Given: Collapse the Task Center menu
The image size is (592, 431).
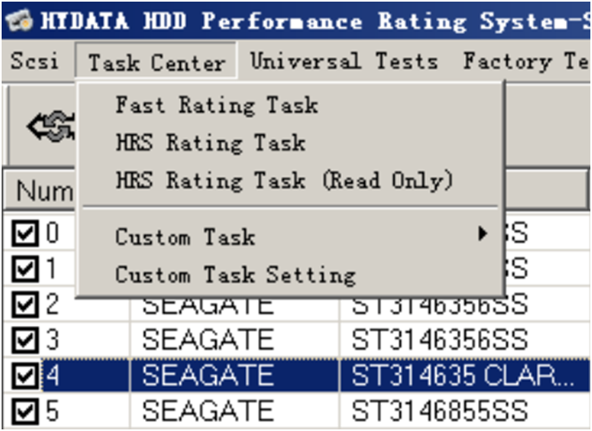Looking at the screenshot, I should 156,61.
